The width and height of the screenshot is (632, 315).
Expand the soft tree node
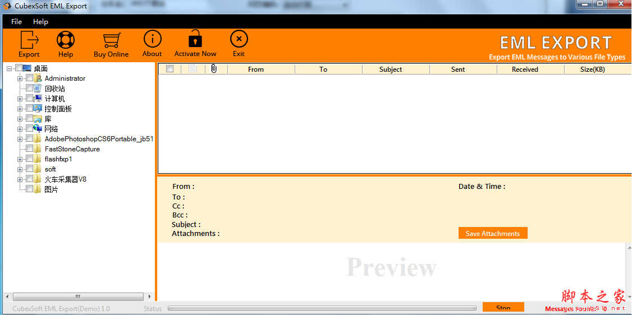pyautogui.click(x=20, y=169)
